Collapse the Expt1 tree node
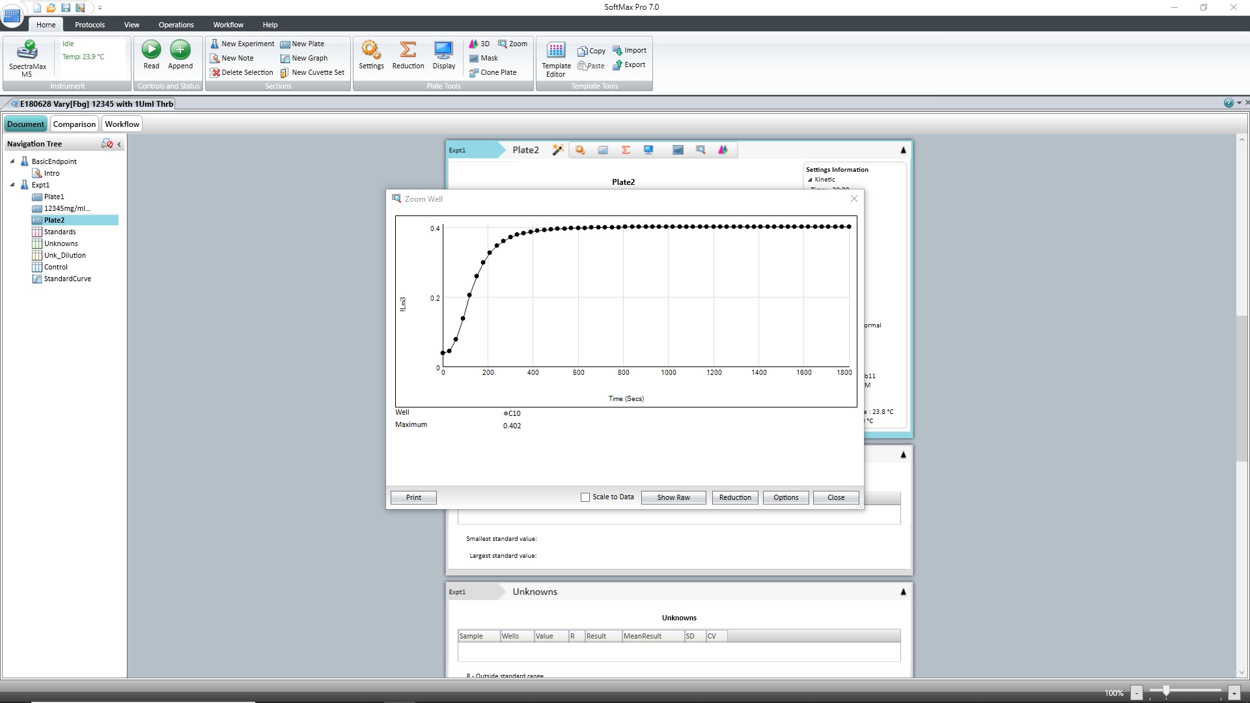The height and width of the screenshot is (703, 1250). click(x=12, y=185)
